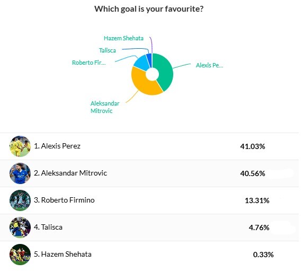Click Alexis Perez circular thumbnail image

point(20,146)
